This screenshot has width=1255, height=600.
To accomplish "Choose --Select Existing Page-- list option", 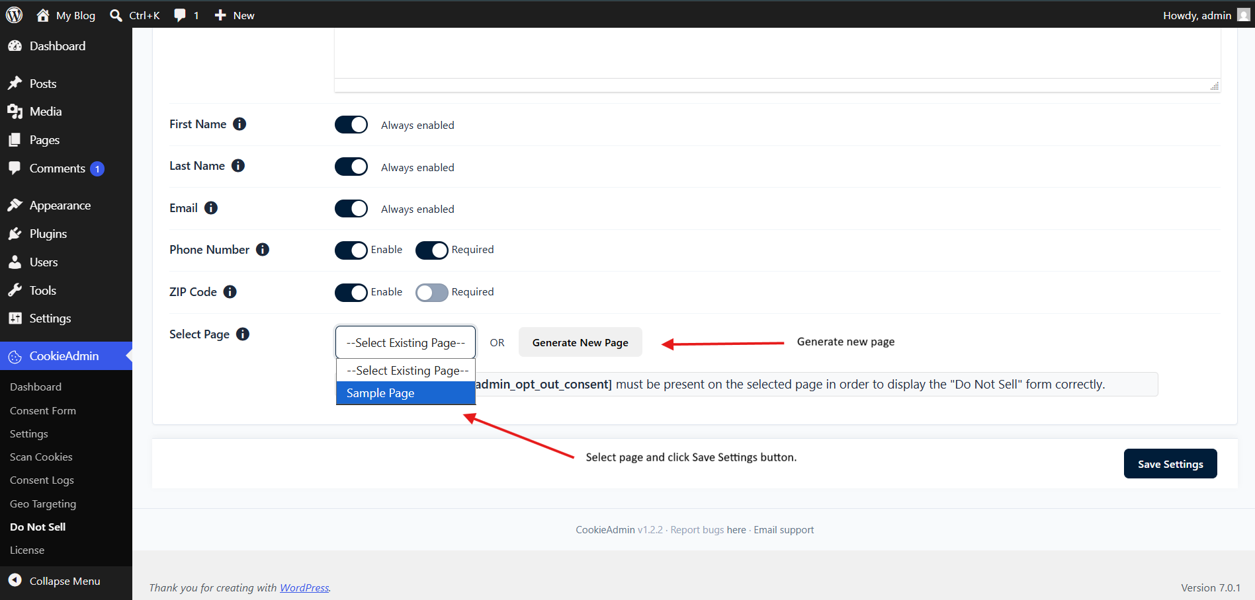I will coord(406,371).
